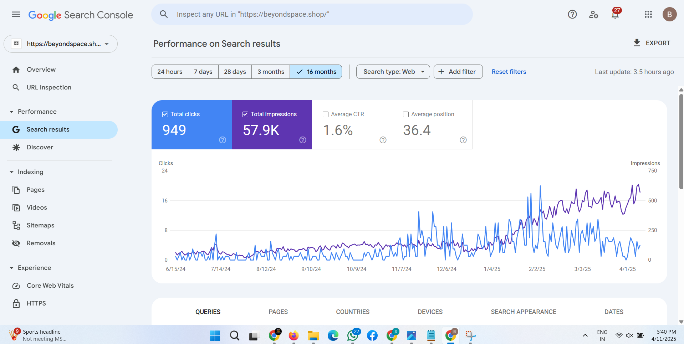This screenshot has width=684, height=344.
Task: Switch to the PAGES tab
Action: pyautogui.click(x=278, y=312)
